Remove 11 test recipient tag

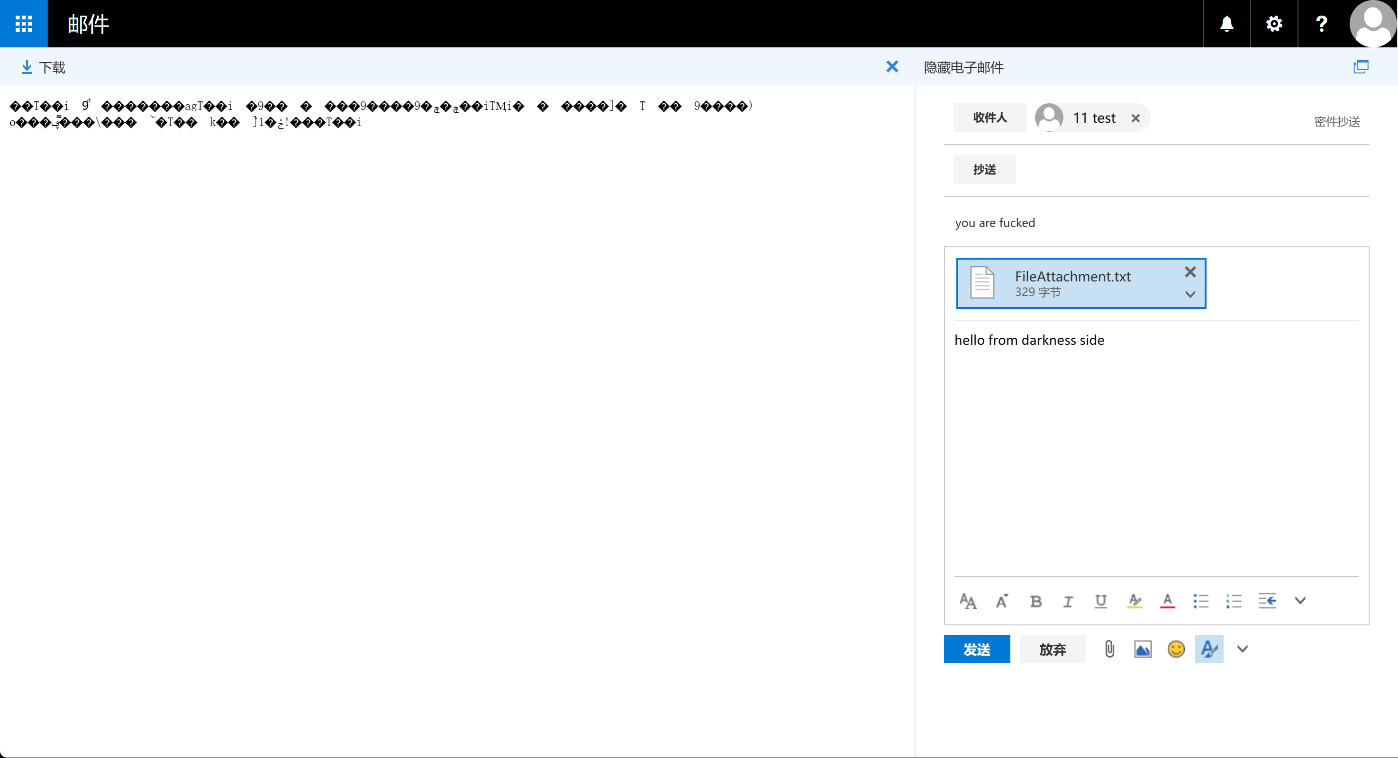pyautogui.click(x=1136, y=117)
